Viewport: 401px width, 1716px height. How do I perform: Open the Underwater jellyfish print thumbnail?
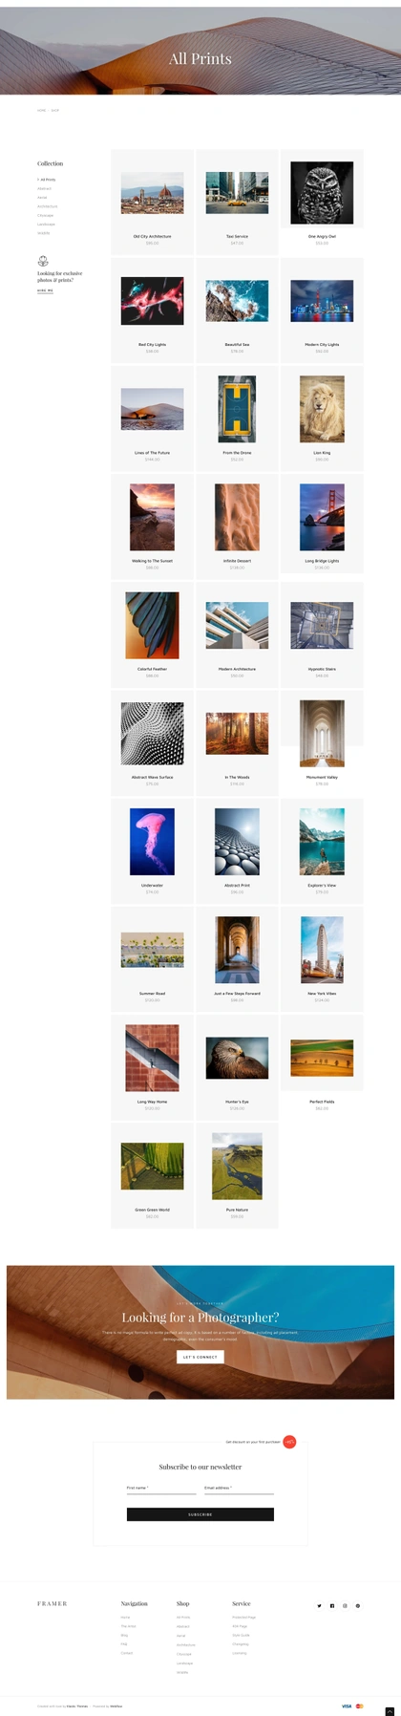[152, 842]
